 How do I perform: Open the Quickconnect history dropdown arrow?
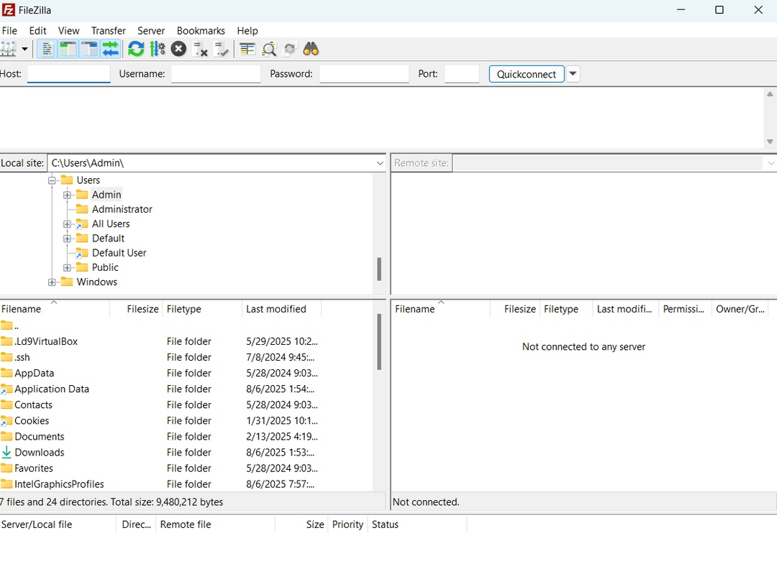point(573,74)
